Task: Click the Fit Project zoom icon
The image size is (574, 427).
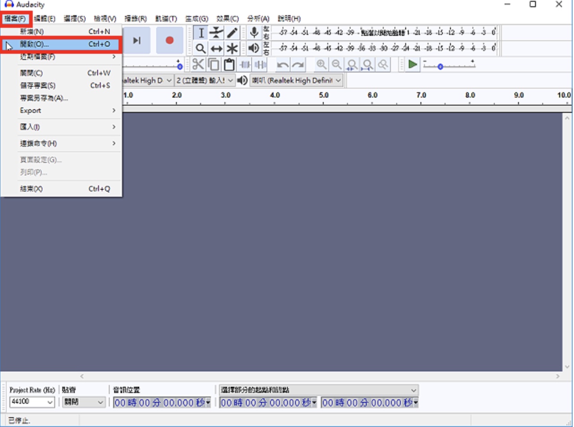Action: (368, 65)
